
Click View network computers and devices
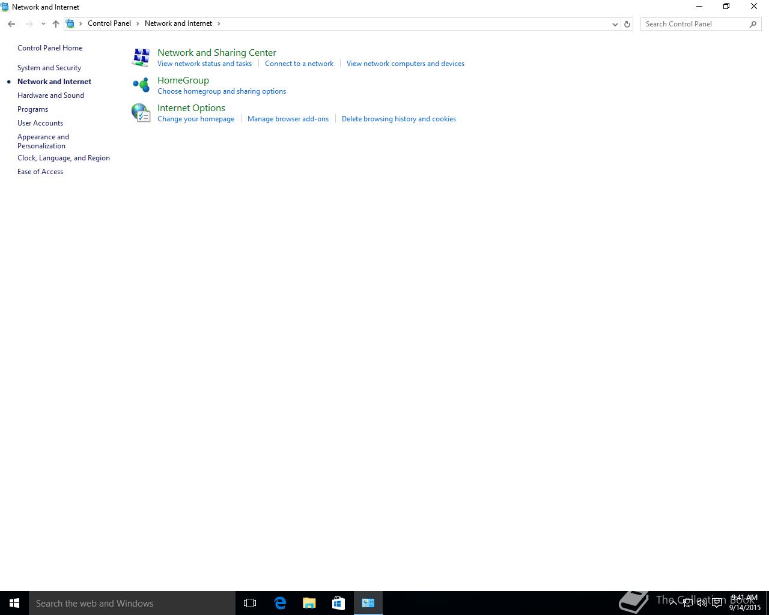click(x=406, y=64)
